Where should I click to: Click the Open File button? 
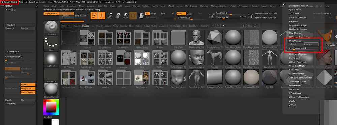[x=67, y=26]
